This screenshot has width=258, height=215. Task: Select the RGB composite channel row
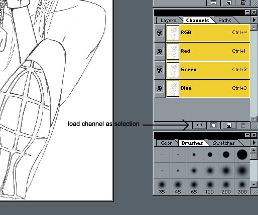tap(208, 33)
